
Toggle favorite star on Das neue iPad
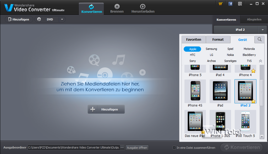(x=203, y=132)
